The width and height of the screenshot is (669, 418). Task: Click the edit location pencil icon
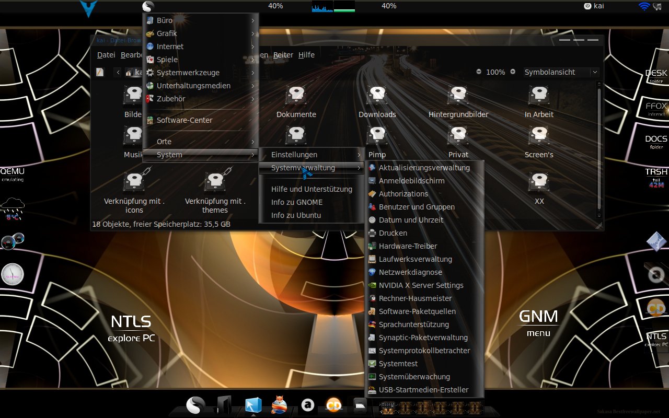pyautogui.click(x=100, y=72)
